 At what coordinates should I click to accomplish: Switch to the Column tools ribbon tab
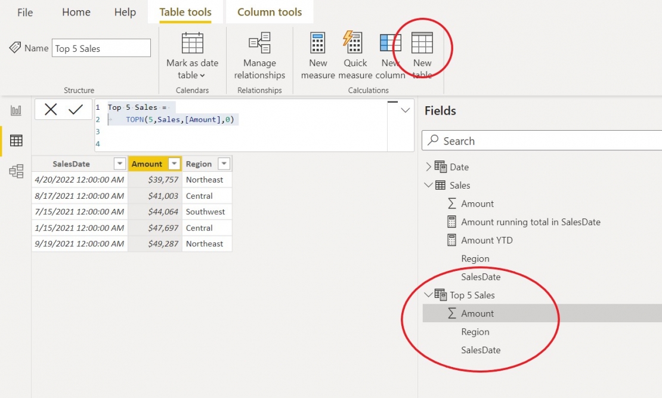coord(270,11)
